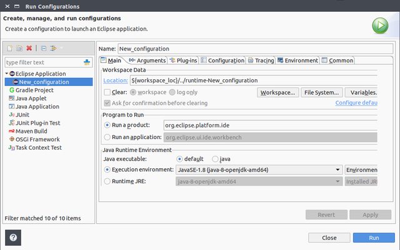
Task: Open the filter launch configurations icon
Action: coord(53,48)
